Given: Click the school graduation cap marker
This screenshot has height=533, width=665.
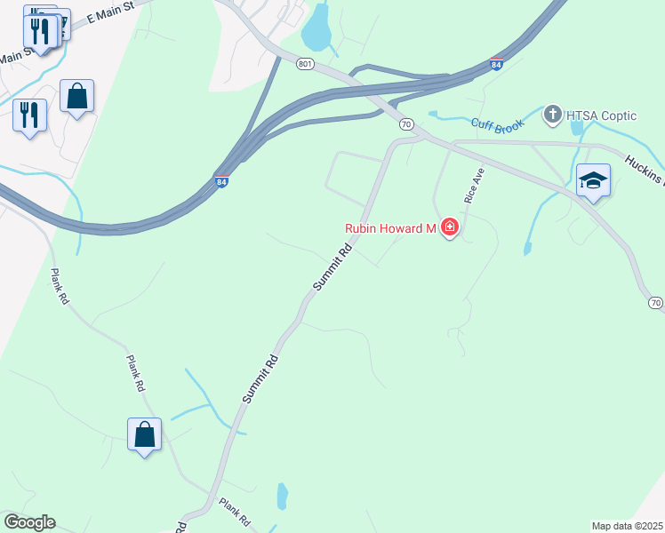Looking at the screenshot, I should 593,181.
